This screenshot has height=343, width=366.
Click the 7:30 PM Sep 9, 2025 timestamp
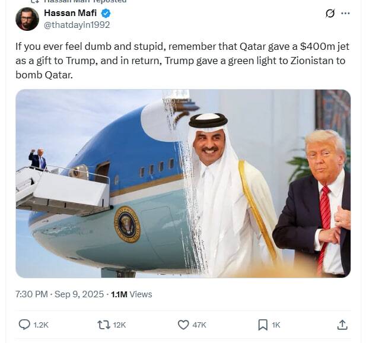[59, 294]
